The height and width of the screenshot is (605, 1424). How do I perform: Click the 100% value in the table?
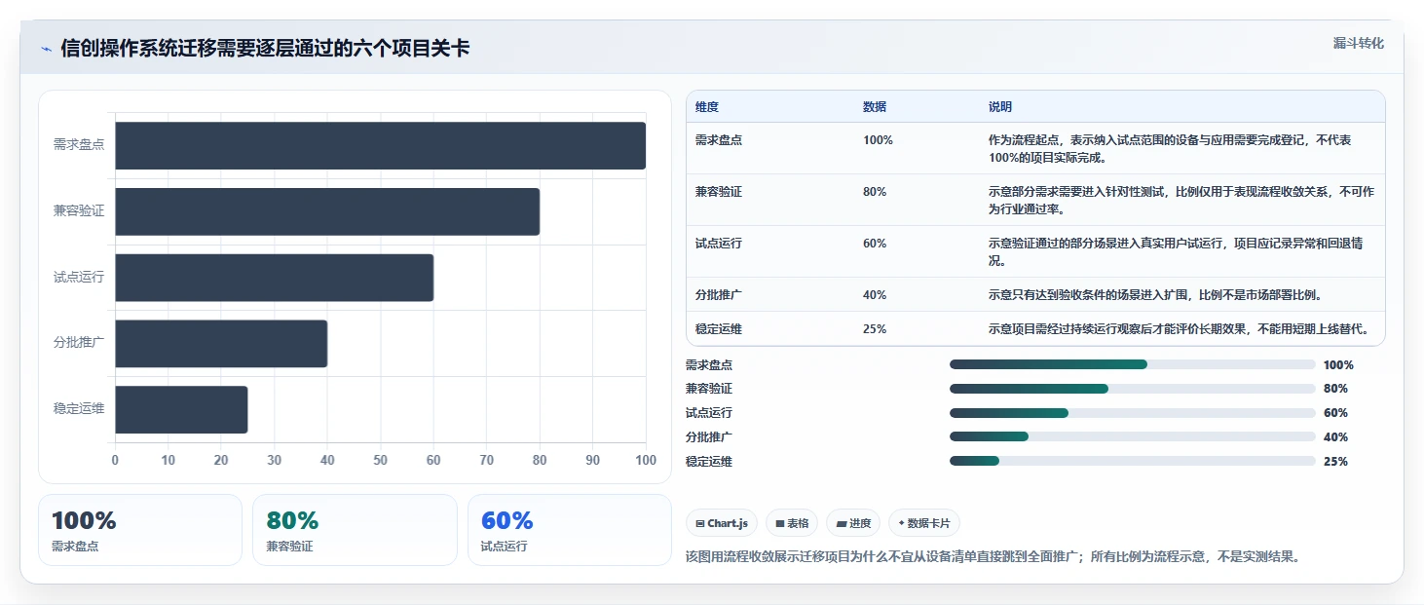coord(878,140)
